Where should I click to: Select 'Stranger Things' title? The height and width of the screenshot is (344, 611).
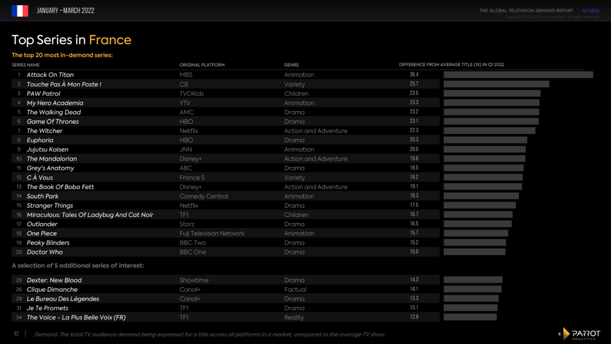tap(50, 205)
